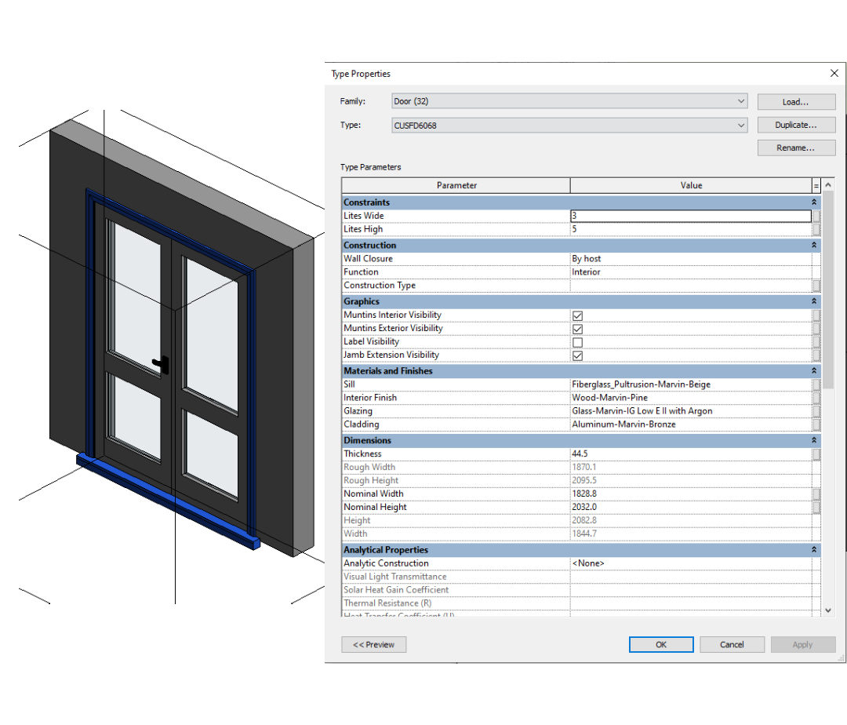The image size is (847, 725).
Task: Toggle the Jamb Extension Visibility checkbox
Action: coord(577,355)
